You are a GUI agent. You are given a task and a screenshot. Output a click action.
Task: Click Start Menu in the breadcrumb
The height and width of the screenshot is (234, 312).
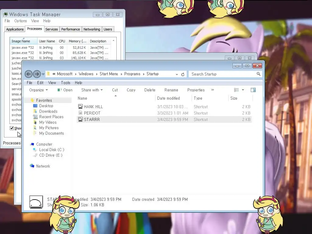[x=109, y=74]
